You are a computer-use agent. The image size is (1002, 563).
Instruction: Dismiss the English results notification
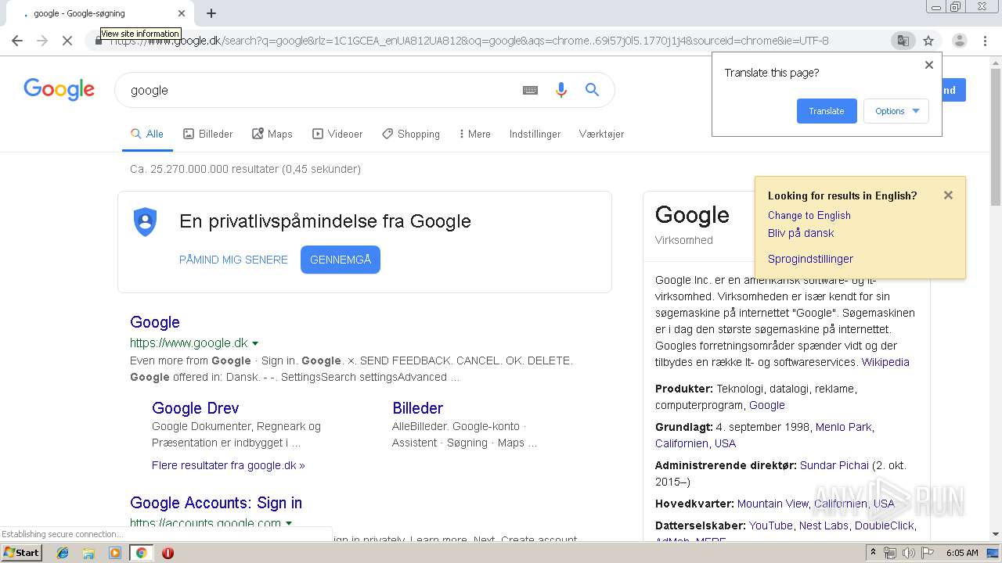948,195
